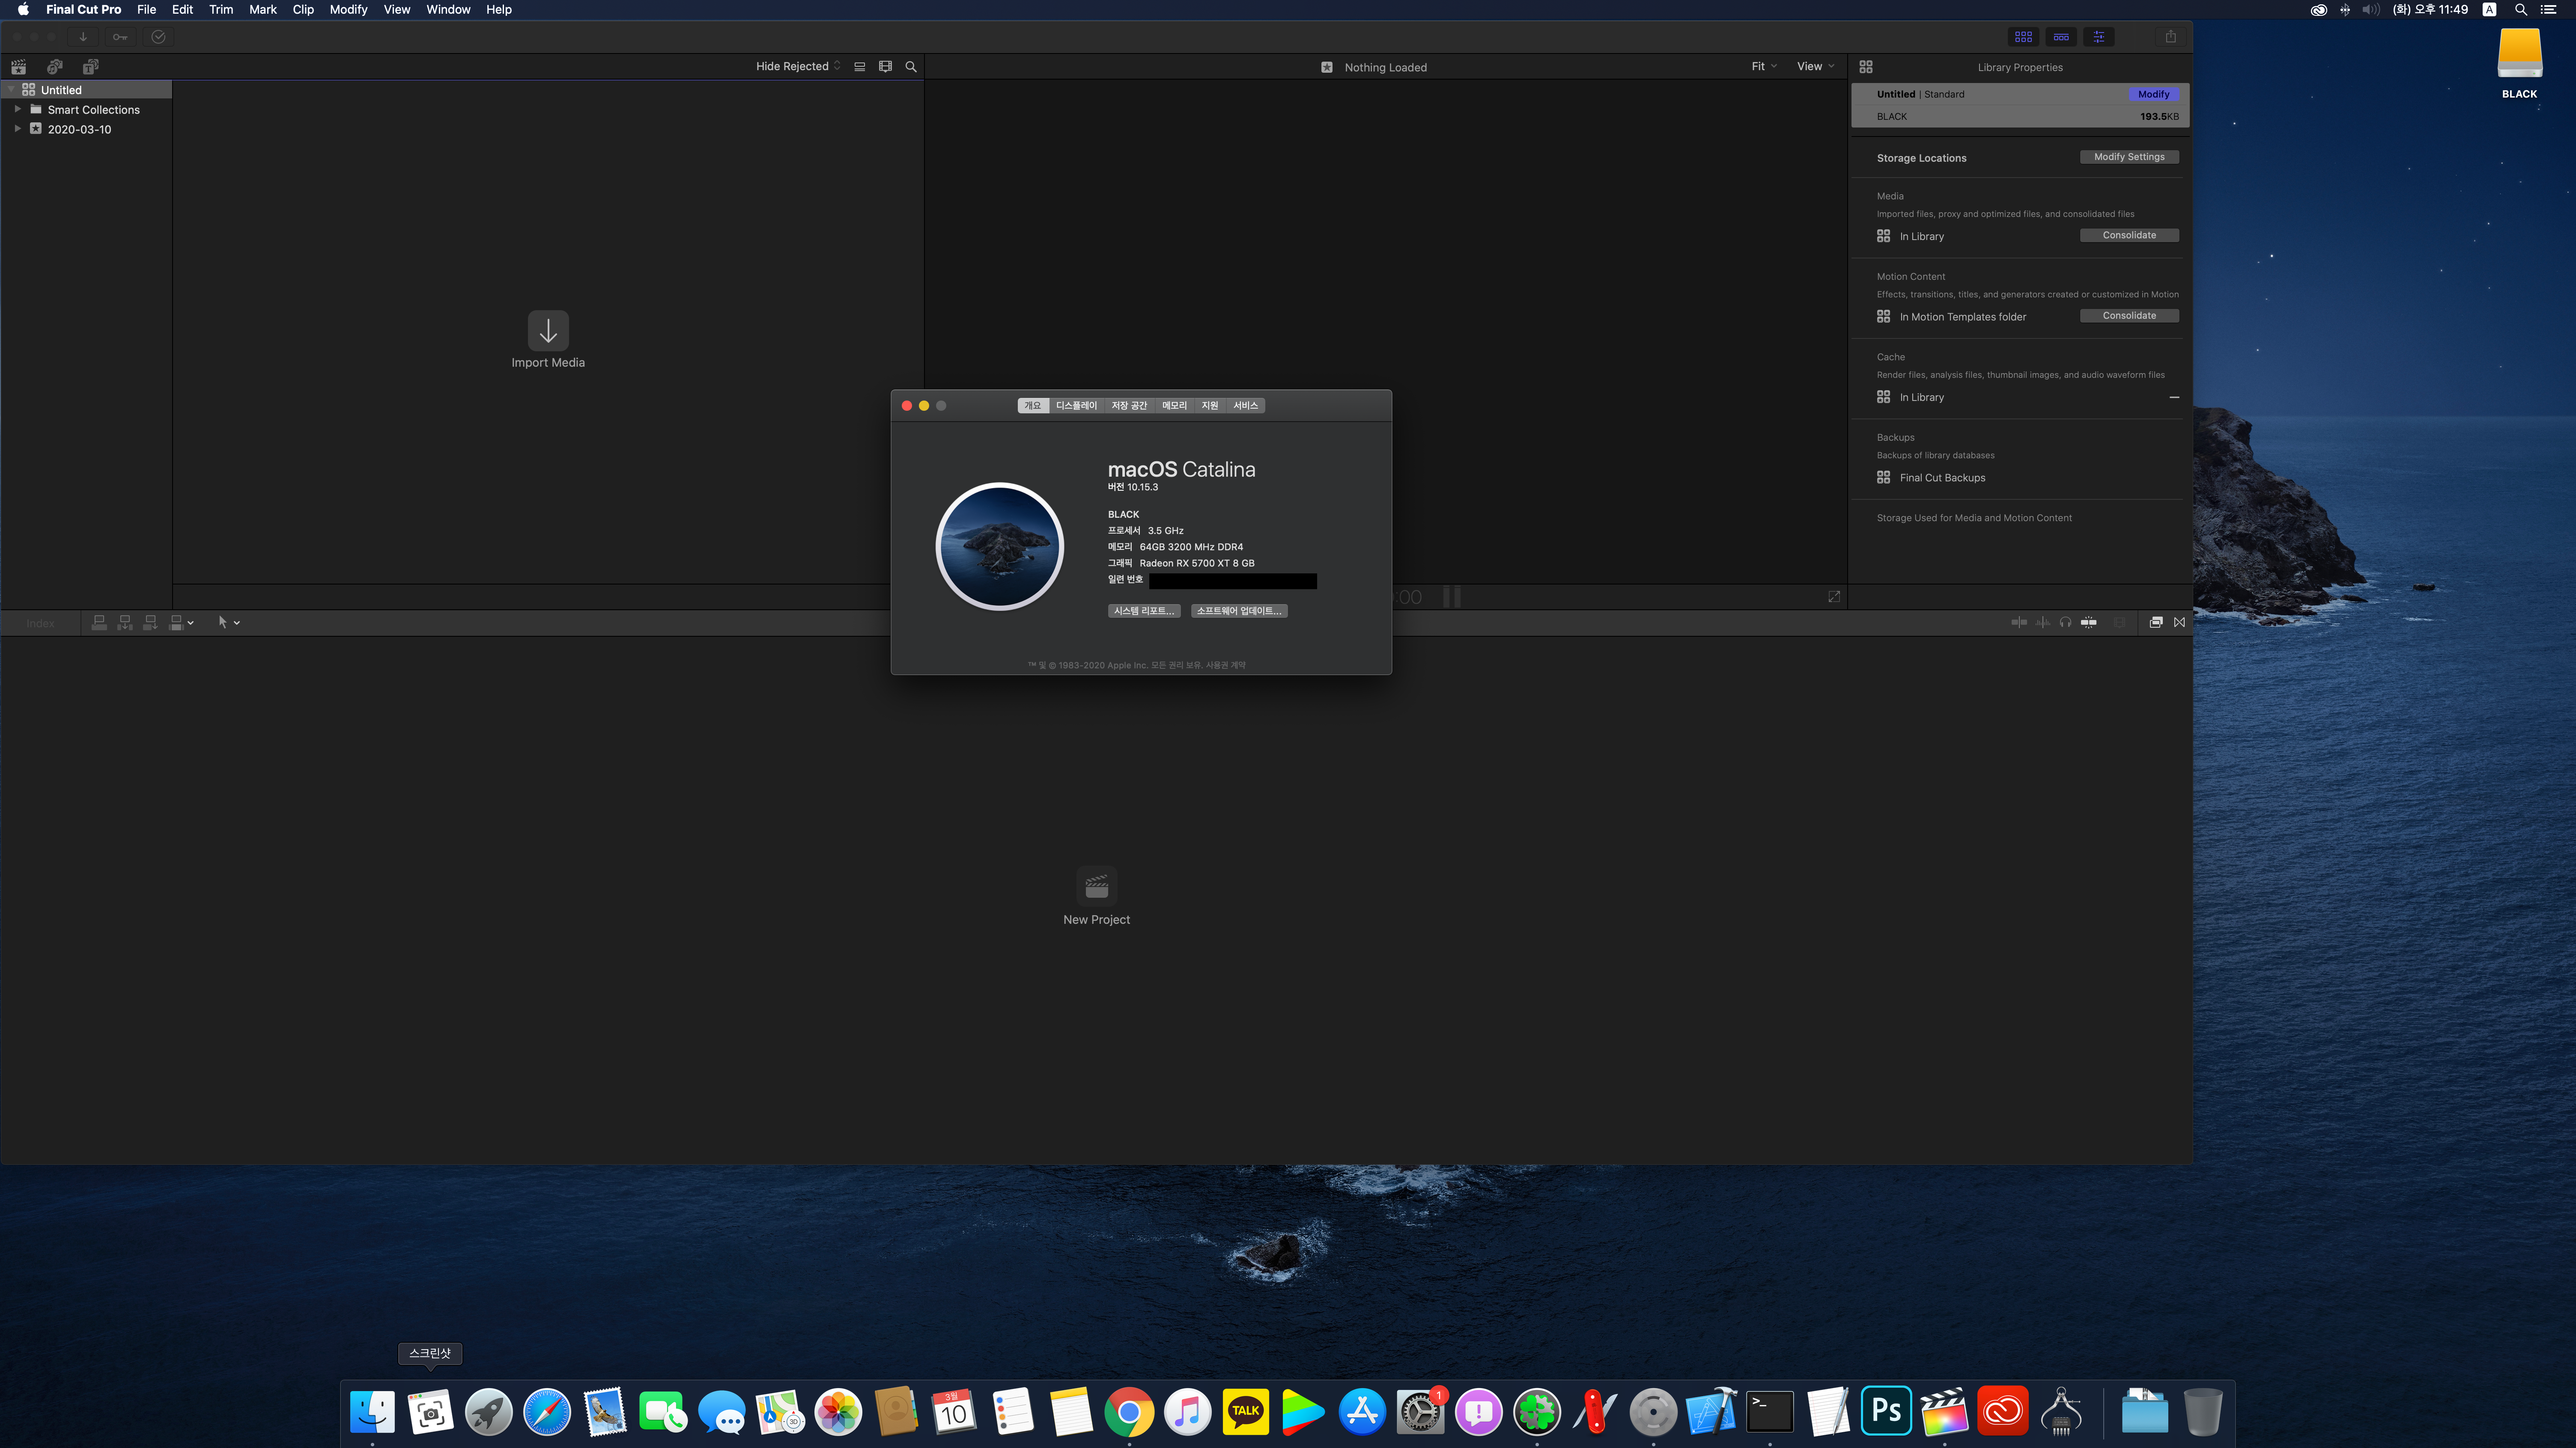Open the Window menu
This screenshot has height=1448, width=2576.
(x=448, y=9)
